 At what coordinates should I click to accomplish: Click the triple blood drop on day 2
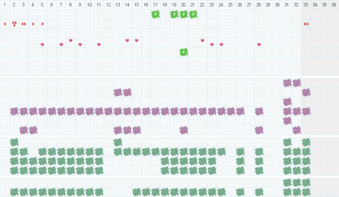pyautogui.click(x=14, y=24)
